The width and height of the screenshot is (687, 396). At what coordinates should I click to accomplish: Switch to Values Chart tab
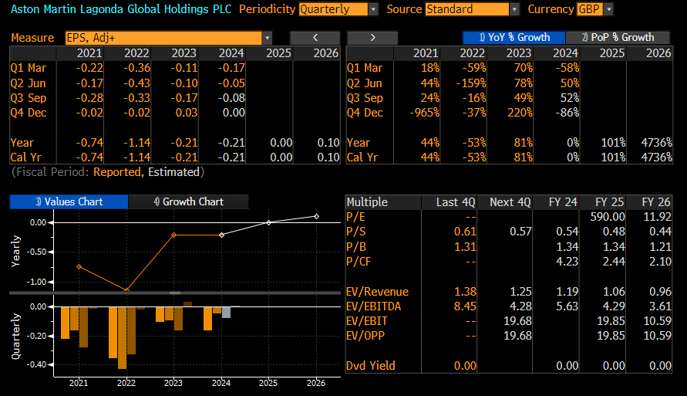pyautogui.click(x=69, y=201)
